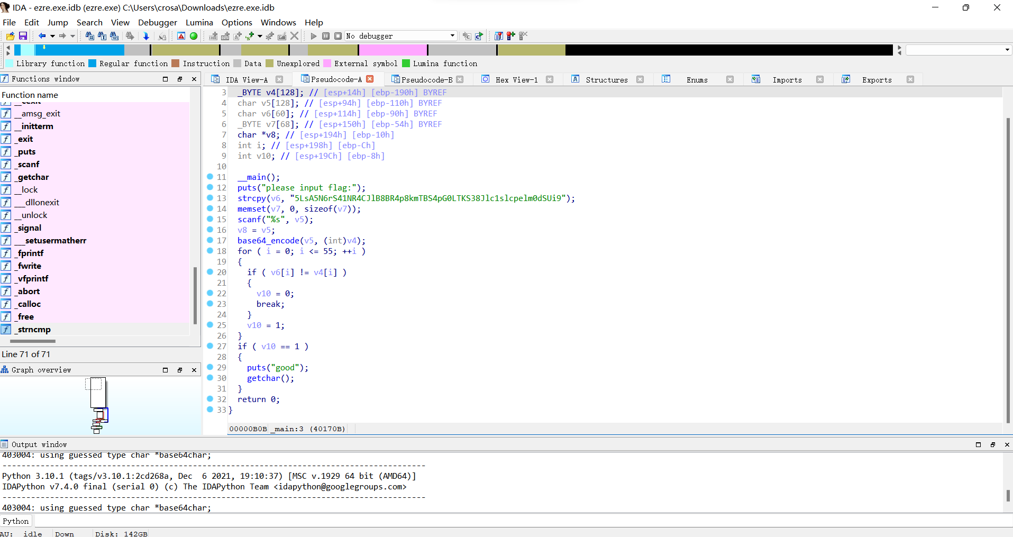This screenshot has width=1013, height=537.
Task: Switch to the Hex View-1 tab
Action: point(516,79)
